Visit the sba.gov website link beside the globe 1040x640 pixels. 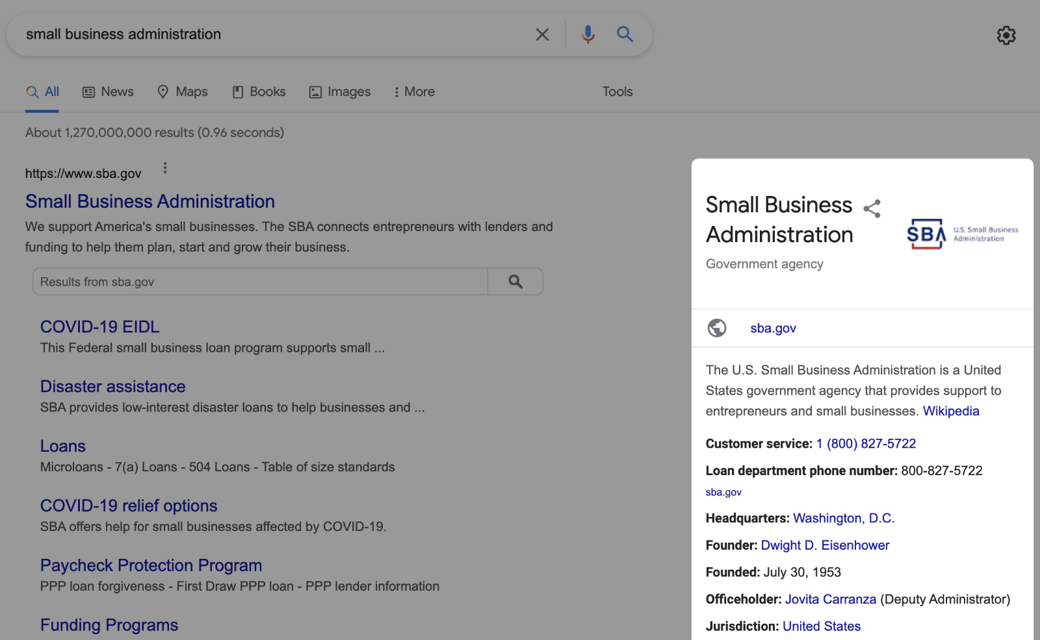click(773, 328)
